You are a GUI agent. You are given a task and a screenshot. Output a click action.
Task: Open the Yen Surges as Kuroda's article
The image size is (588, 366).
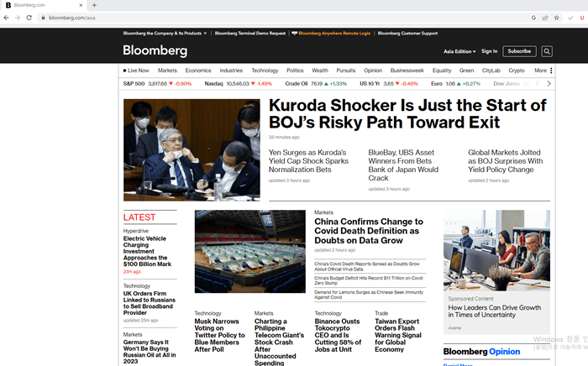pos(308,161)
